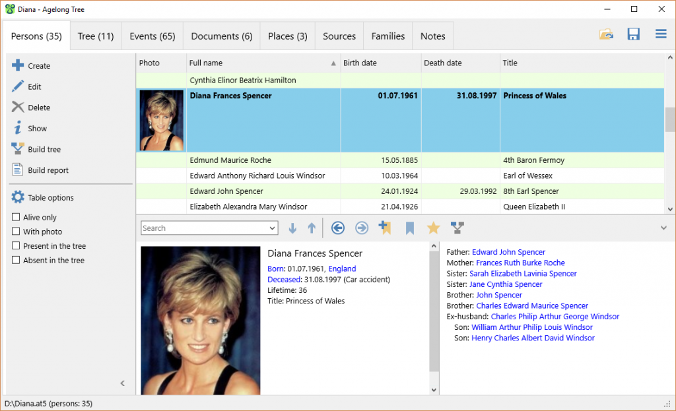Click the build tree icon in the detail toolbar

click(x=457, y=228)
